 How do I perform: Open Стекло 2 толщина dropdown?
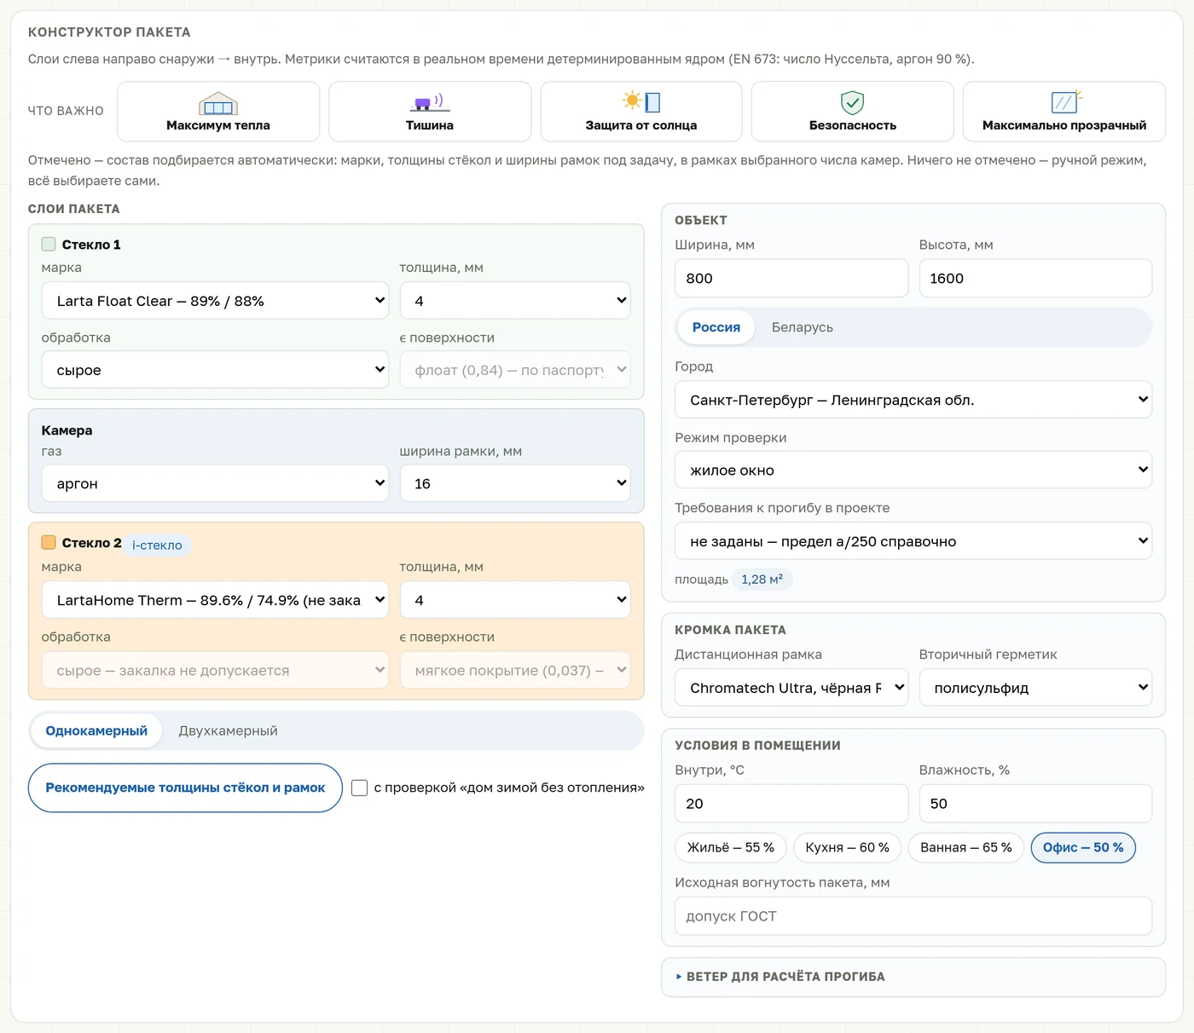tap(515, 600)
